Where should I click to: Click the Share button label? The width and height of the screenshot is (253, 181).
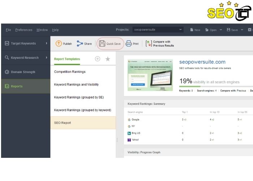88,44
